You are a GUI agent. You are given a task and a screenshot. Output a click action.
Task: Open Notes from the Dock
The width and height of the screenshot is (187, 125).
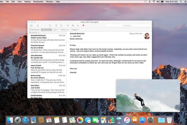(57, 120)
